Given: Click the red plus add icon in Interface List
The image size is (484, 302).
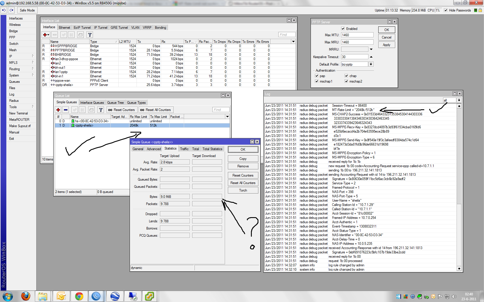Looking at the screenshot, I should tap(45, 35).
